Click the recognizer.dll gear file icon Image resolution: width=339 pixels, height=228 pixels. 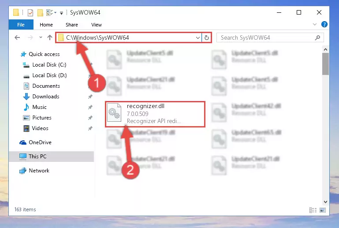[x=114, y=113]
